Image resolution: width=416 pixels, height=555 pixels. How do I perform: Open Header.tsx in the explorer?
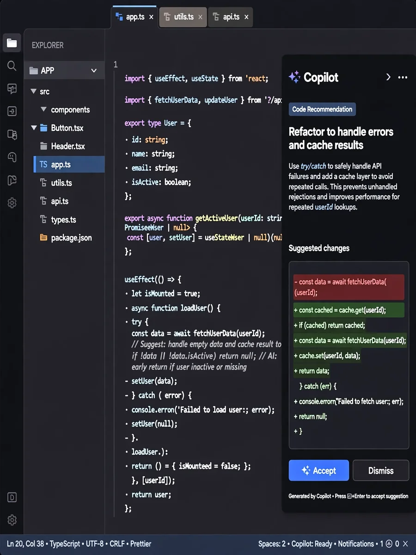[68, 146]
